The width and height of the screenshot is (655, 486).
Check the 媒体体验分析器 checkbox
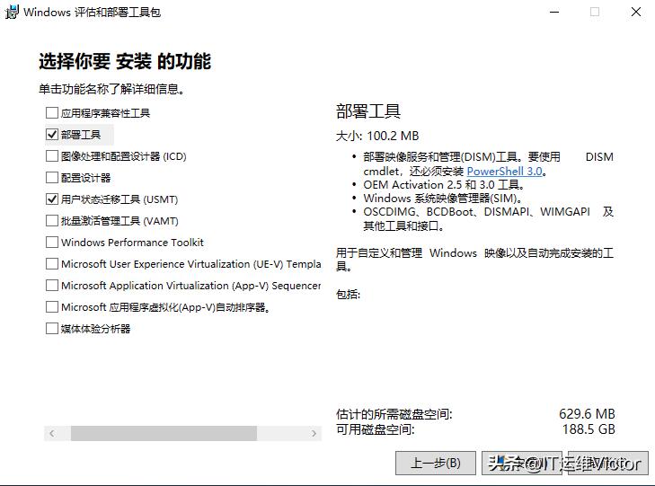[x=52, y=329]
